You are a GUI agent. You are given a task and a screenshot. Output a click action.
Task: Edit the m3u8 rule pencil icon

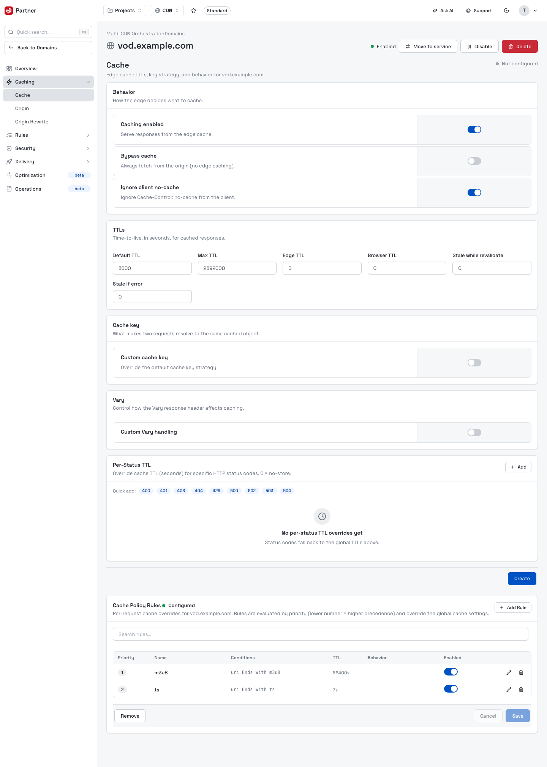[x=509, y=672]
